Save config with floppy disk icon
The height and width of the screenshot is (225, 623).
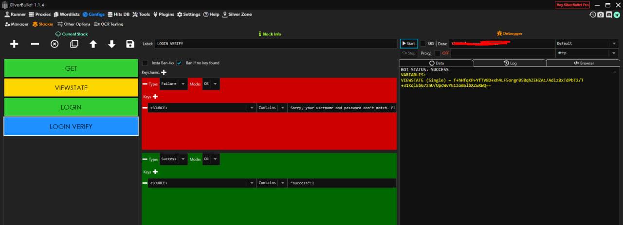pos(130,44)
